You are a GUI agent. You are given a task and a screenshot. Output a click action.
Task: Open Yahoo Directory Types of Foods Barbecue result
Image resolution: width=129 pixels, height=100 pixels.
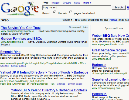pyautogui.click(x=44, y=72)
